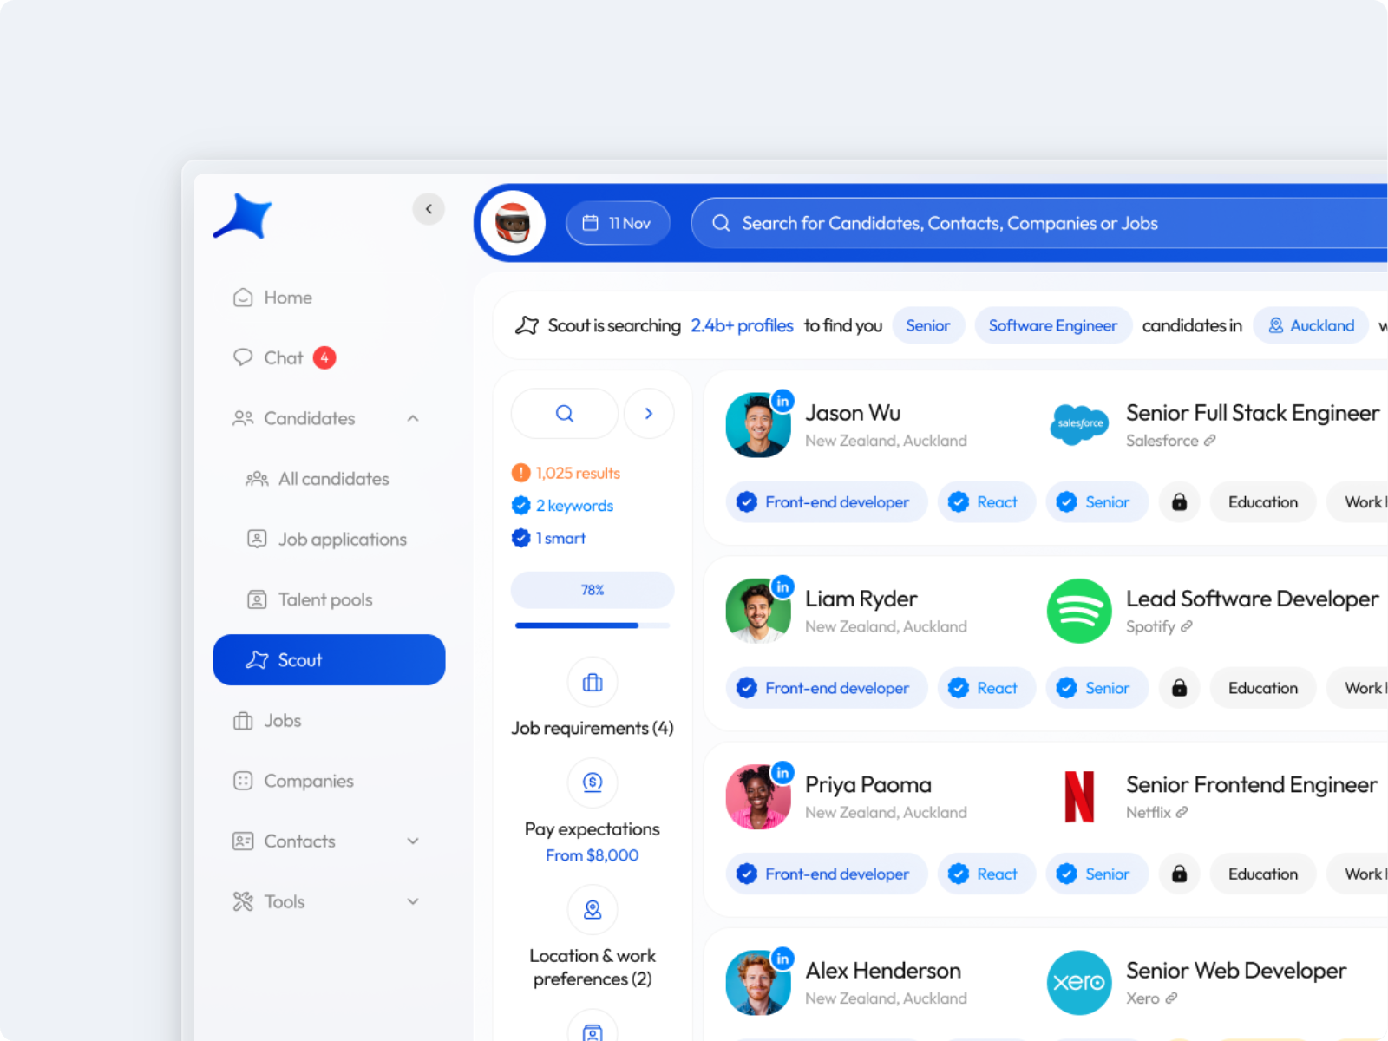This screenshot has width=1388, height=1041.
Task: Click the 11 Nov date button
Action: click(x=618, y=223)
